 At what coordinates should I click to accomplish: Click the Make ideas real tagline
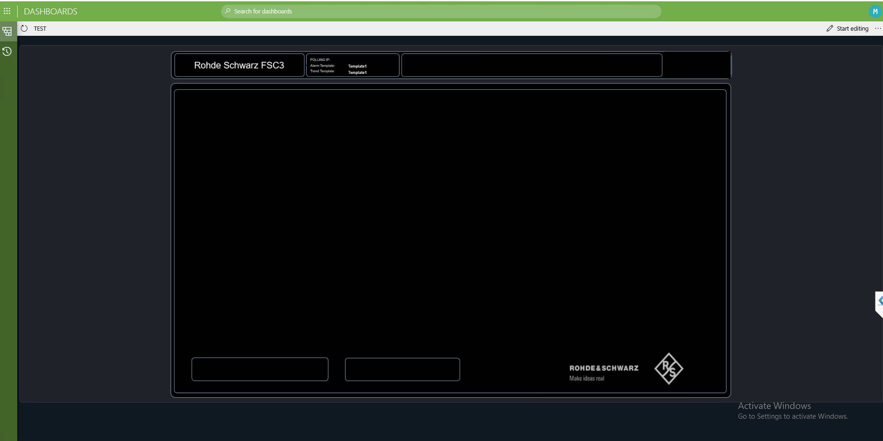pyautogui.click(x=587, y=378)
